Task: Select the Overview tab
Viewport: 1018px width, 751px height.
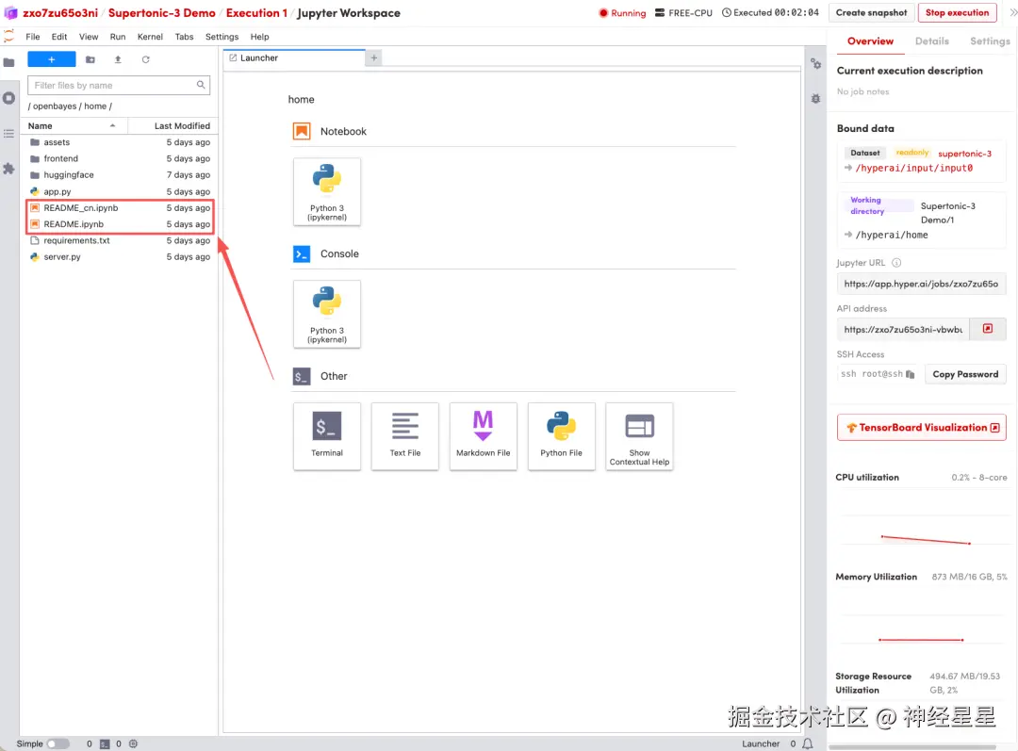Action: (x=870, y=41)
